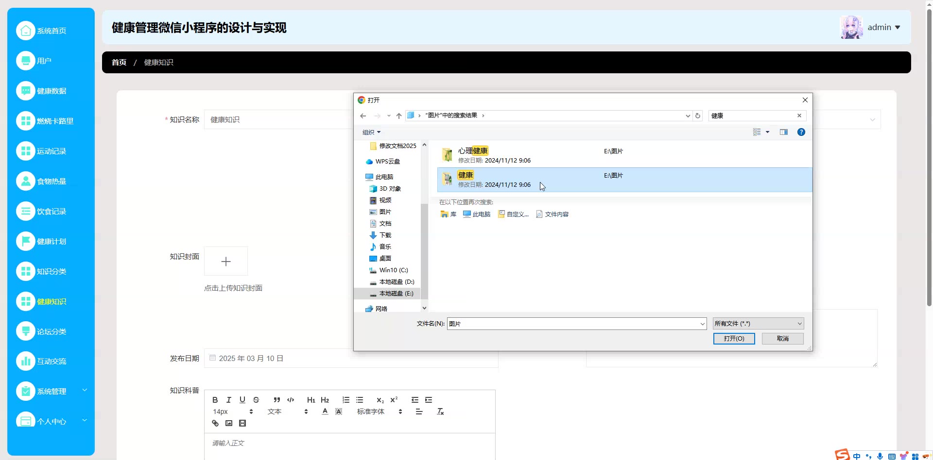Expand the view options dropdown arrow
Image resolution: width=933 pixels, height=460 pixels.
tap(768, 132)
